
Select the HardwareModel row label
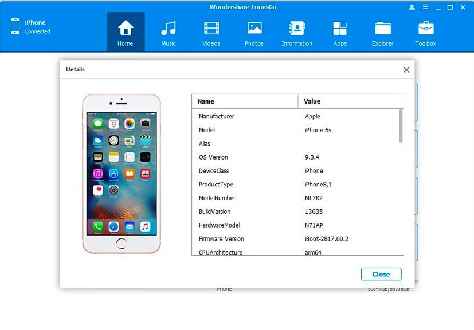[x=220, y=225]
